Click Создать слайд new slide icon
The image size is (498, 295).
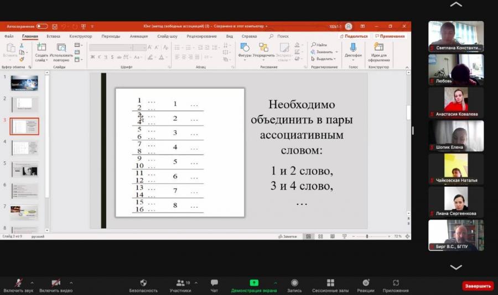(41, 48)
